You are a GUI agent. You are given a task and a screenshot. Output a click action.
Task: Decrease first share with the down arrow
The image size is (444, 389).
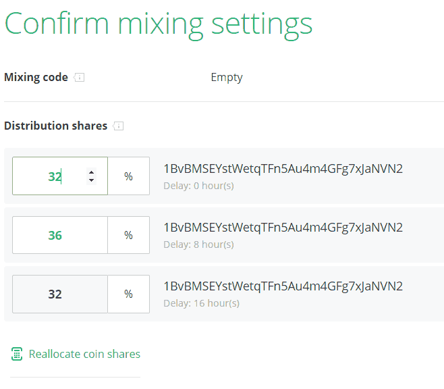click(92, 180)
